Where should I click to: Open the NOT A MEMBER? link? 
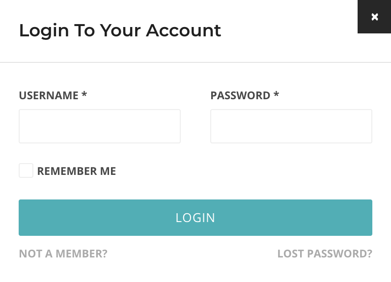click(63, 254)
